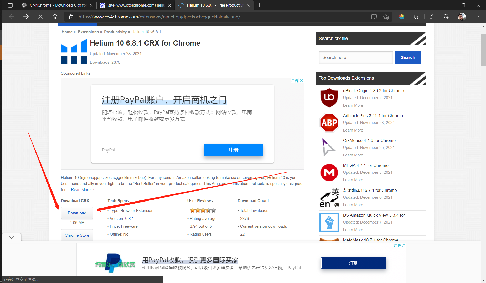Open the colorful extension icon in toolbar
Image resolution: width=486 pixels, height=283 pixels.
coord(402,17)
